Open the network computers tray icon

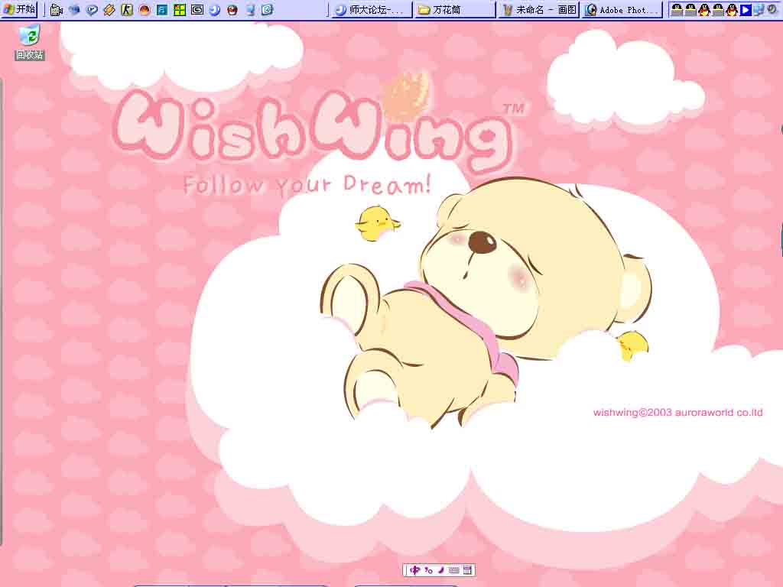[759, 10]
